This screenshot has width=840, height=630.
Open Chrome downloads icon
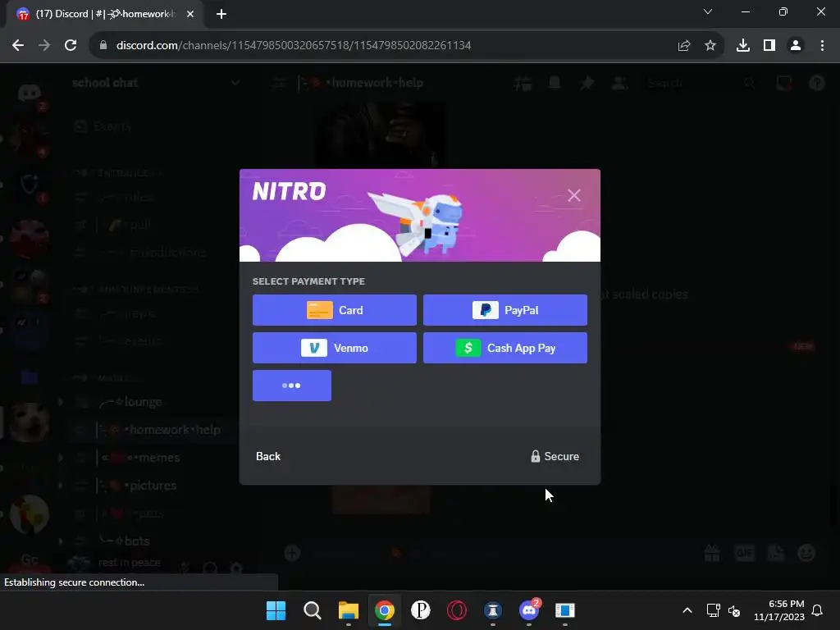coord(743,46)
